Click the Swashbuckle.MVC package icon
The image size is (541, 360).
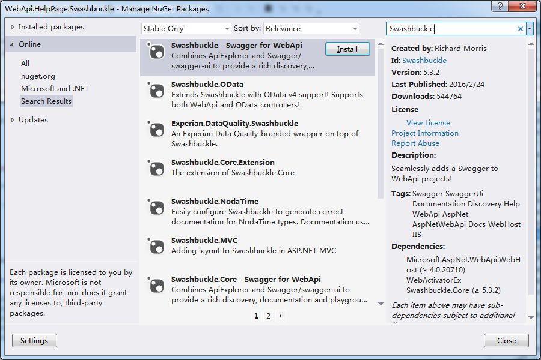[x=156, y=247]
